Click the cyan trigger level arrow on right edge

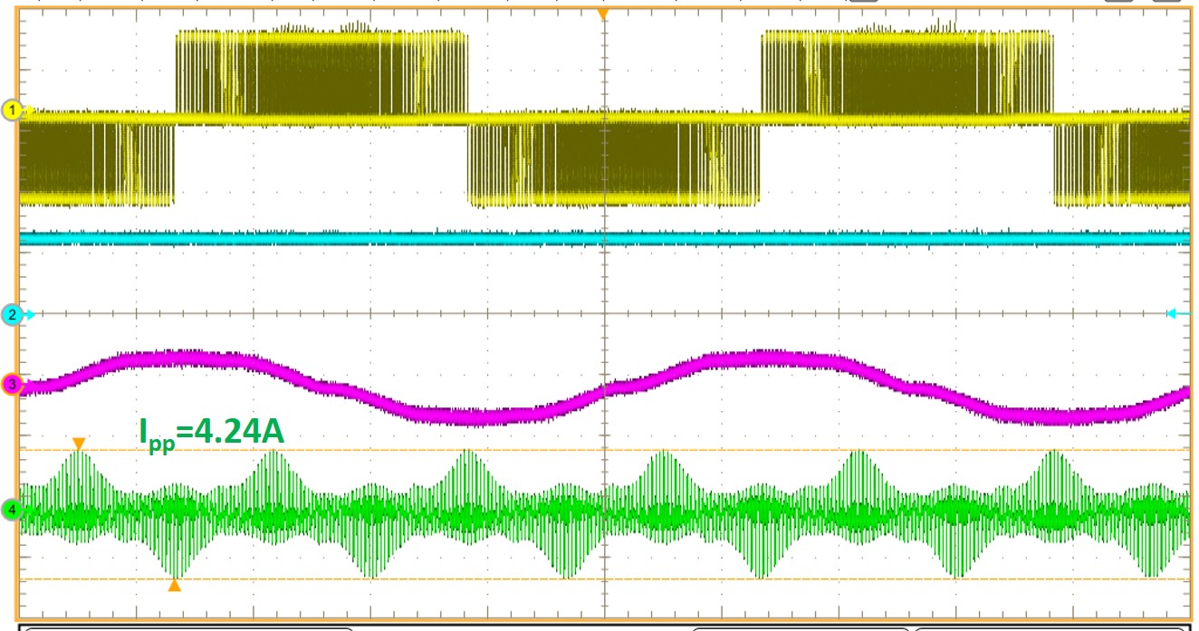click(1176, 313)
